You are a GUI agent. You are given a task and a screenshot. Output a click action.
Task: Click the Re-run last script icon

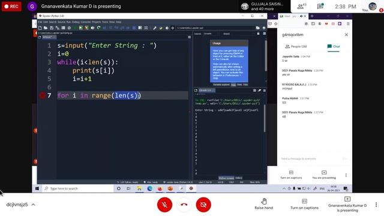coord(98,28)
